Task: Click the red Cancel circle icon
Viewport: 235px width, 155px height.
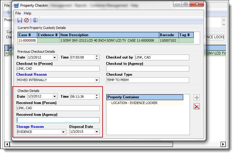Action: pyautogui.click(x=26, y=20)
